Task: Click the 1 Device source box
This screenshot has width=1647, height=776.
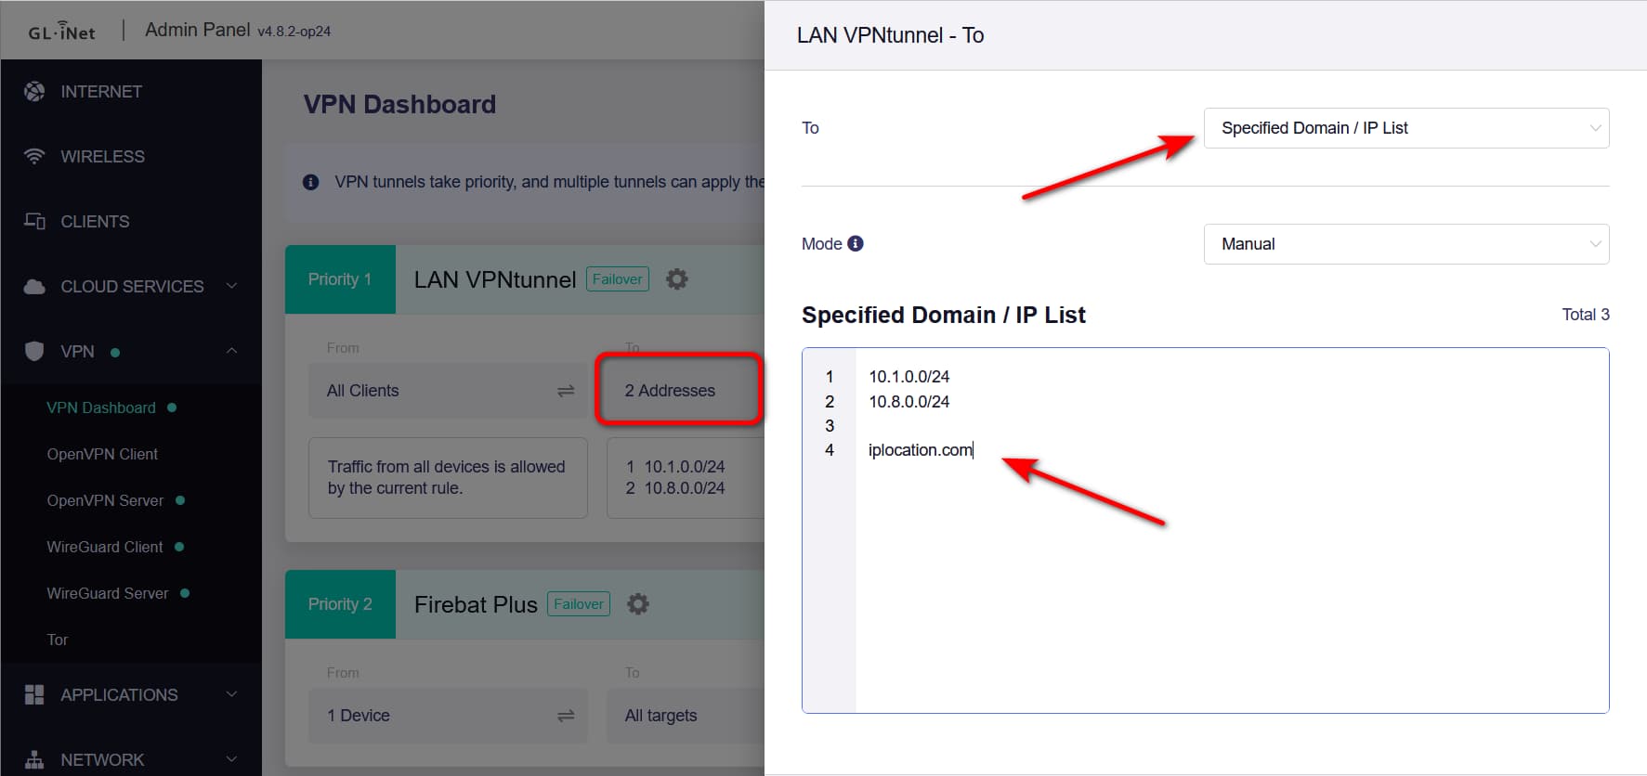Action: tap(447, 716)
